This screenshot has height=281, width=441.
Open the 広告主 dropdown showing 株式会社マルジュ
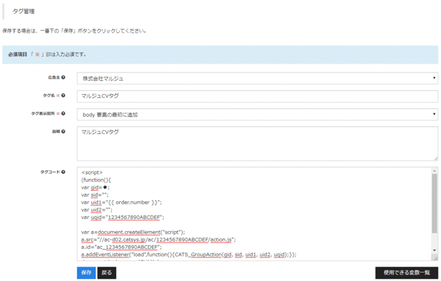(x=257, y=78)
